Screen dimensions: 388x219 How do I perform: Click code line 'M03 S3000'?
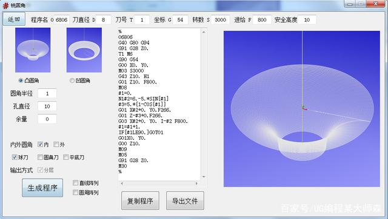pos(131,71)
